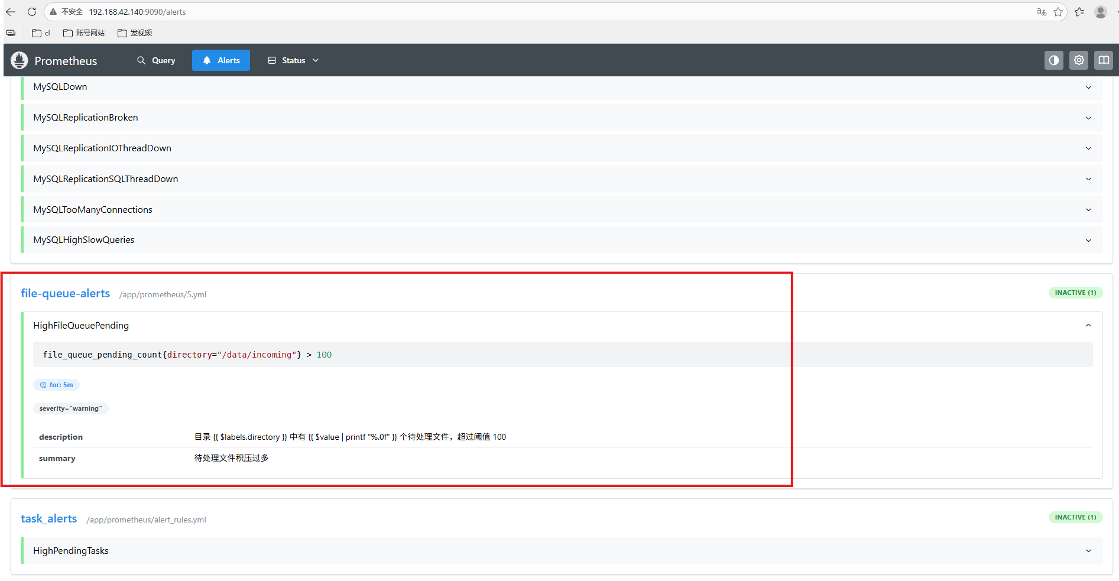The width and height of the screenshot is (1119, 581).
Task: Expand the HighPendingTasks alert rule
Action: pos(1088,551)
